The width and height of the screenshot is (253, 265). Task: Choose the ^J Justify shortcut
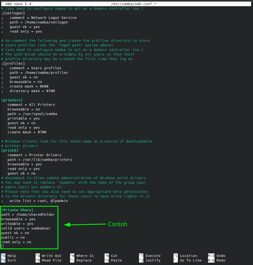pos(150,260)
